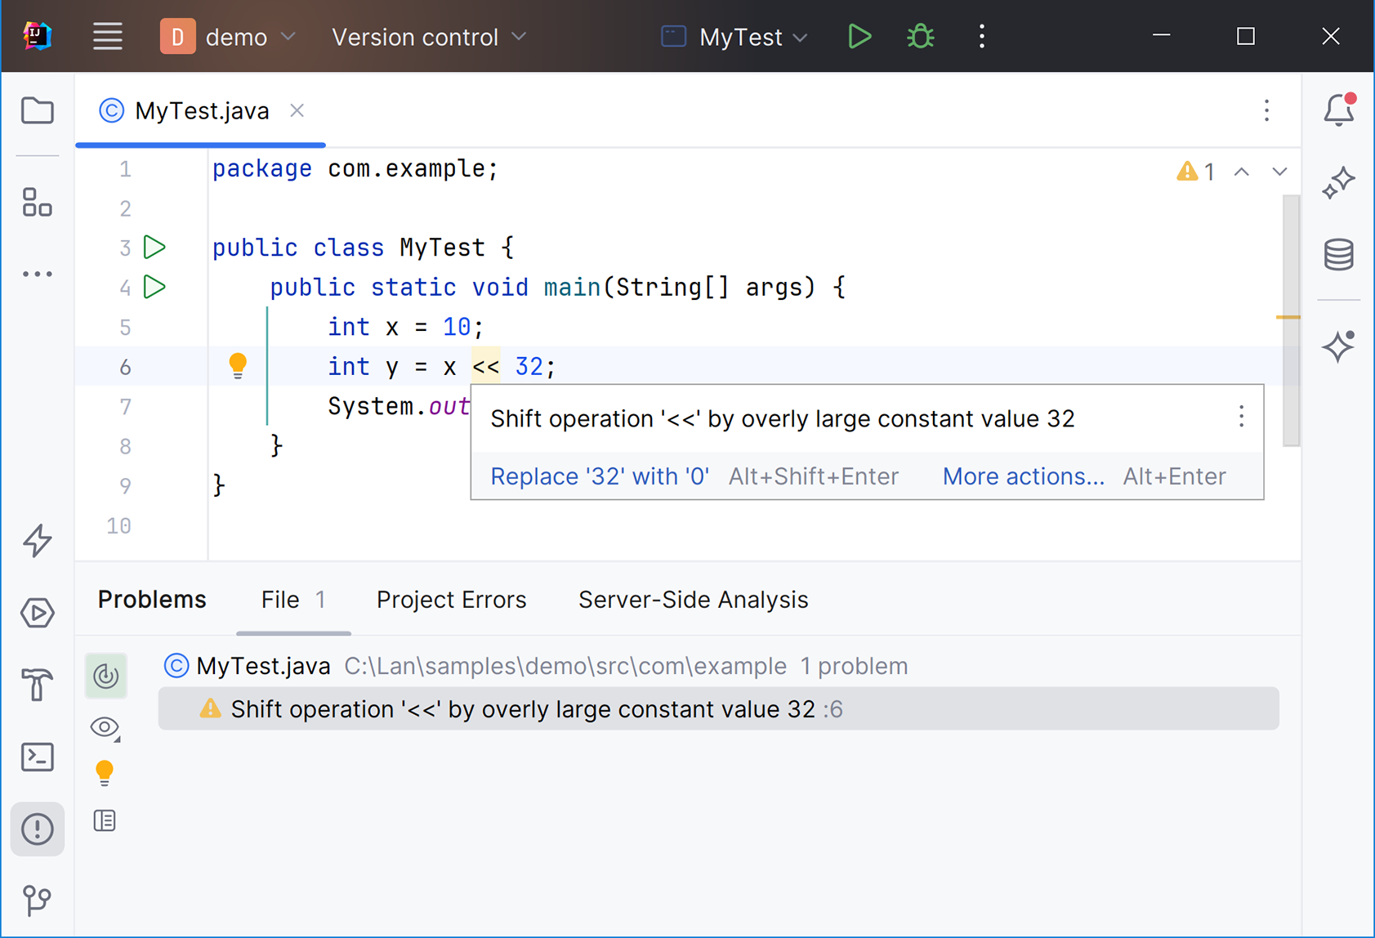Click the warning count indicator in editor
Screen dimensions: 1375x938
coord(1195,172)
